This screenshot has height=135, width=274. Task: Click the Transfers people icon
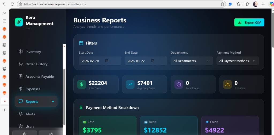pos(227,85)
